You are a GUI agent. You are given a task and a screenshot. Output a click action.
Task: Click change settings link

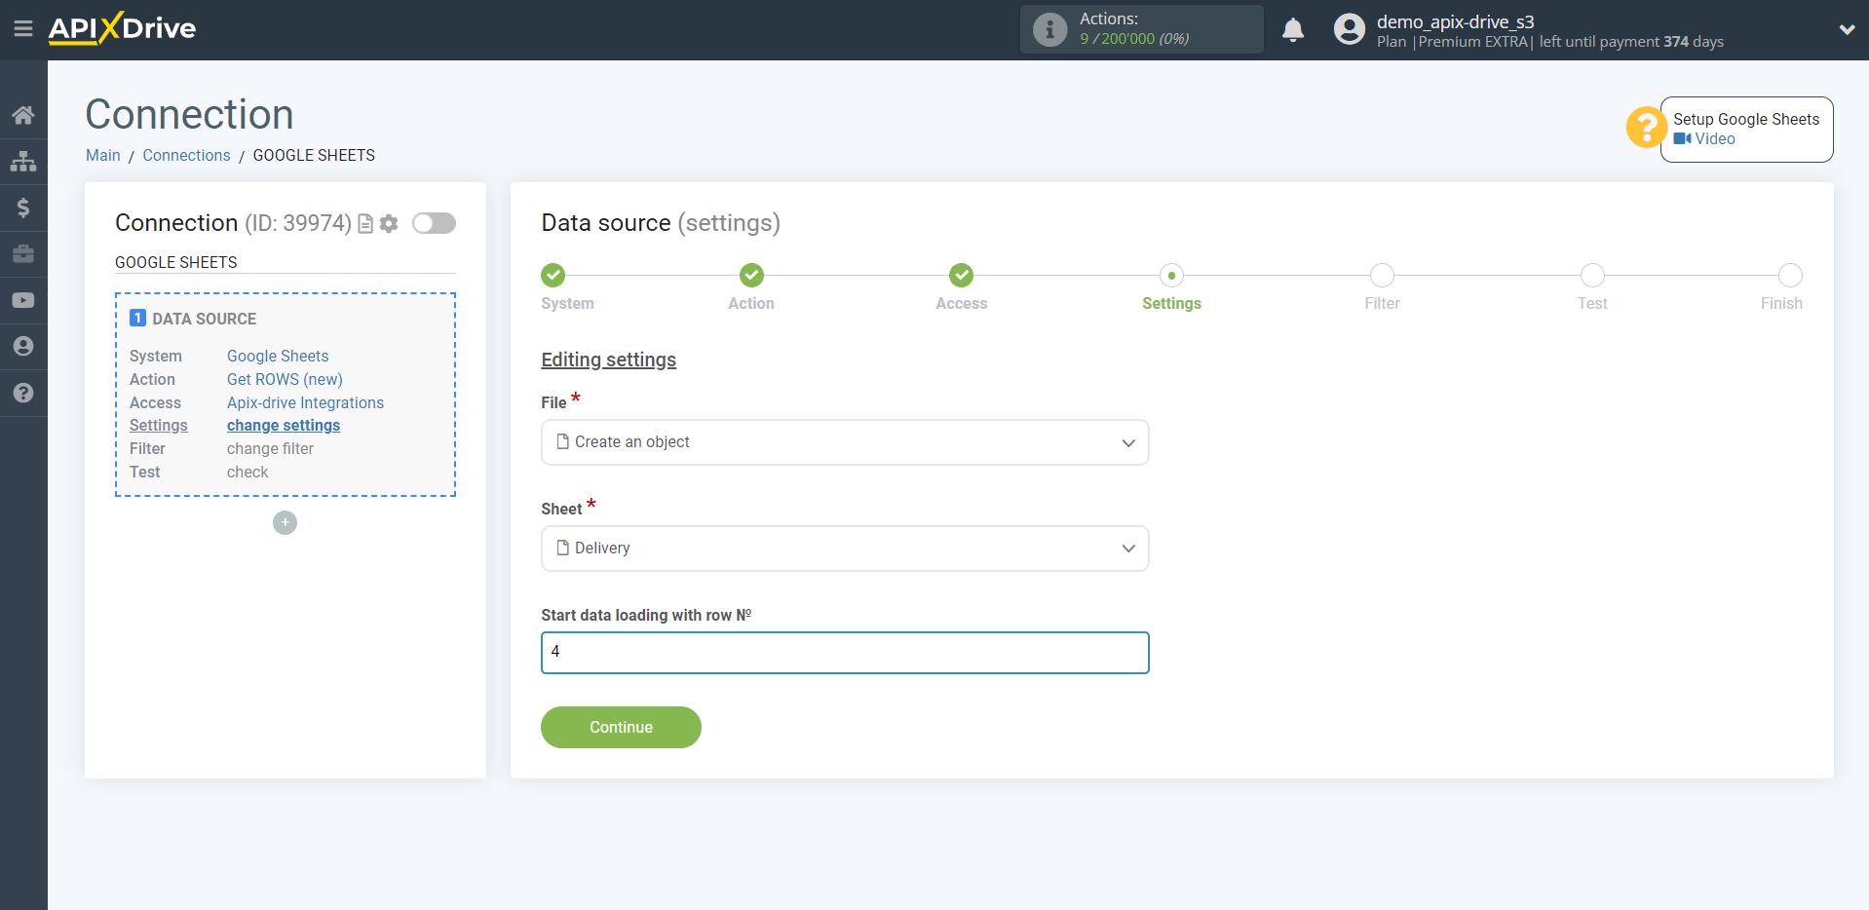click(284, 425)
